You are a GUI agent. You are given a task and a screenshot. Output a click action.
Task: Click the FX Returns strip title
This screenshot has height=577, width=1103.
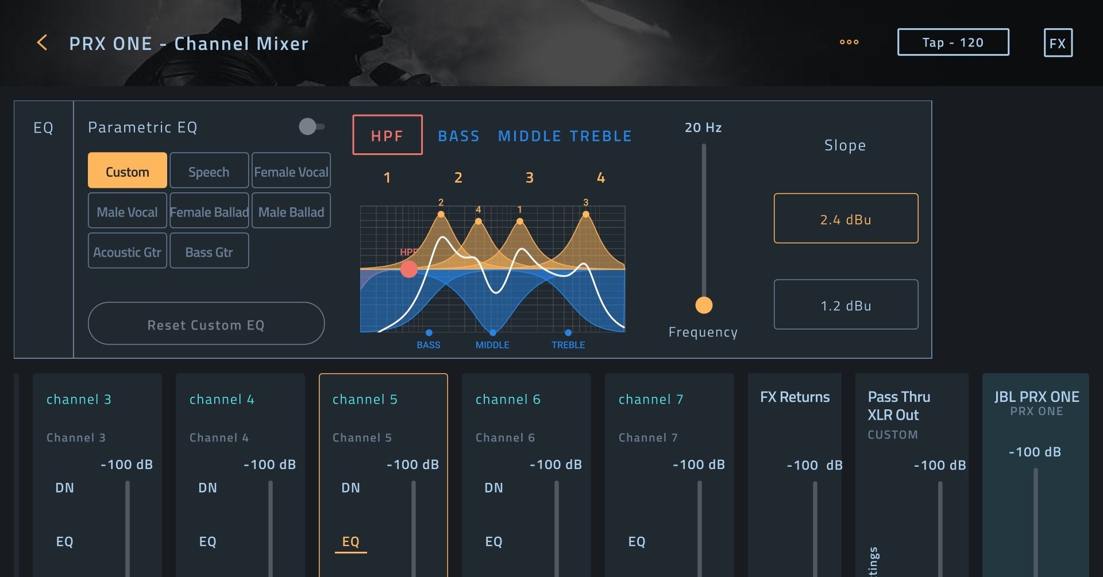[795, 397]
